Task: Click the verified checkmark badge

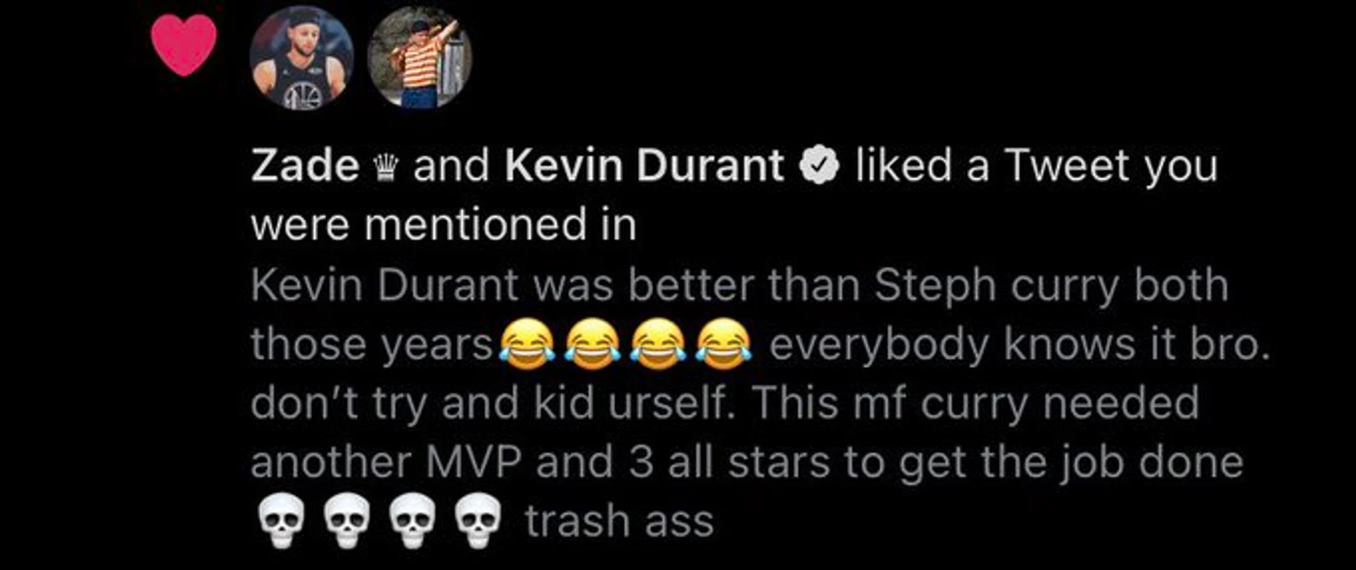Action: click(819, 168)
